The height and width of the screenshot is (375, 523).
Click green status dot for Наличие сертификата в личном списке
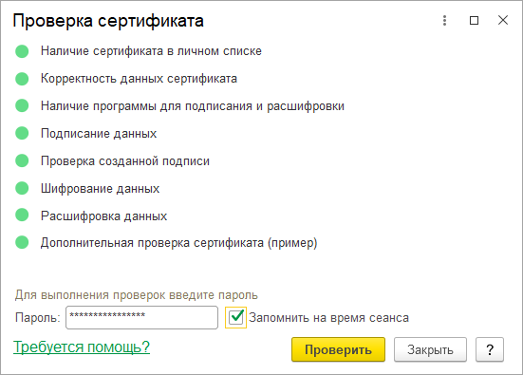click(x=22, y=51)
